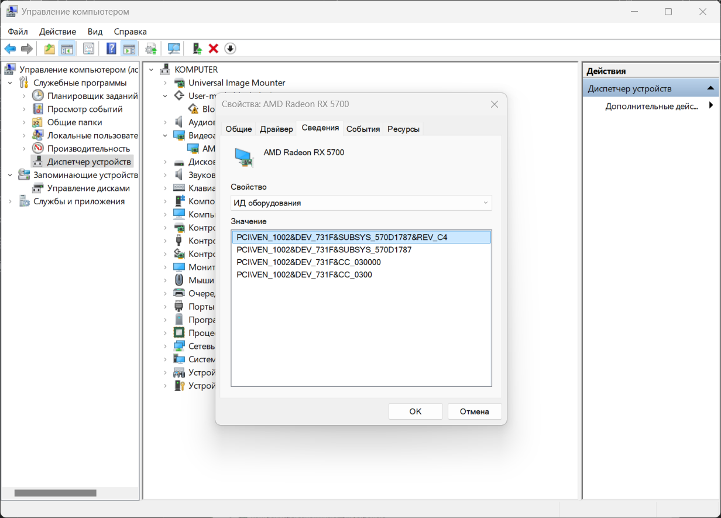This screenshot has width=721, height=518.
Task: Click the Properties toolbar icon
Action: pos(88,49)
